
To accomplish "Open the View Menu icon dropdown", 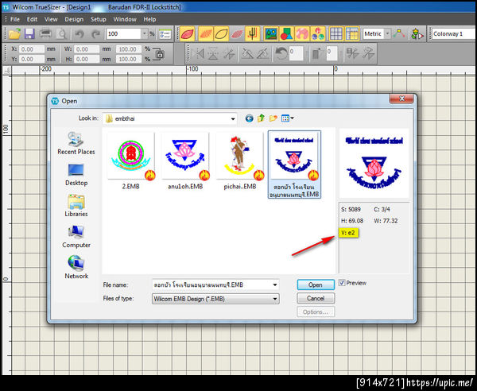I will pyautogui.click(x=288, y=118).
